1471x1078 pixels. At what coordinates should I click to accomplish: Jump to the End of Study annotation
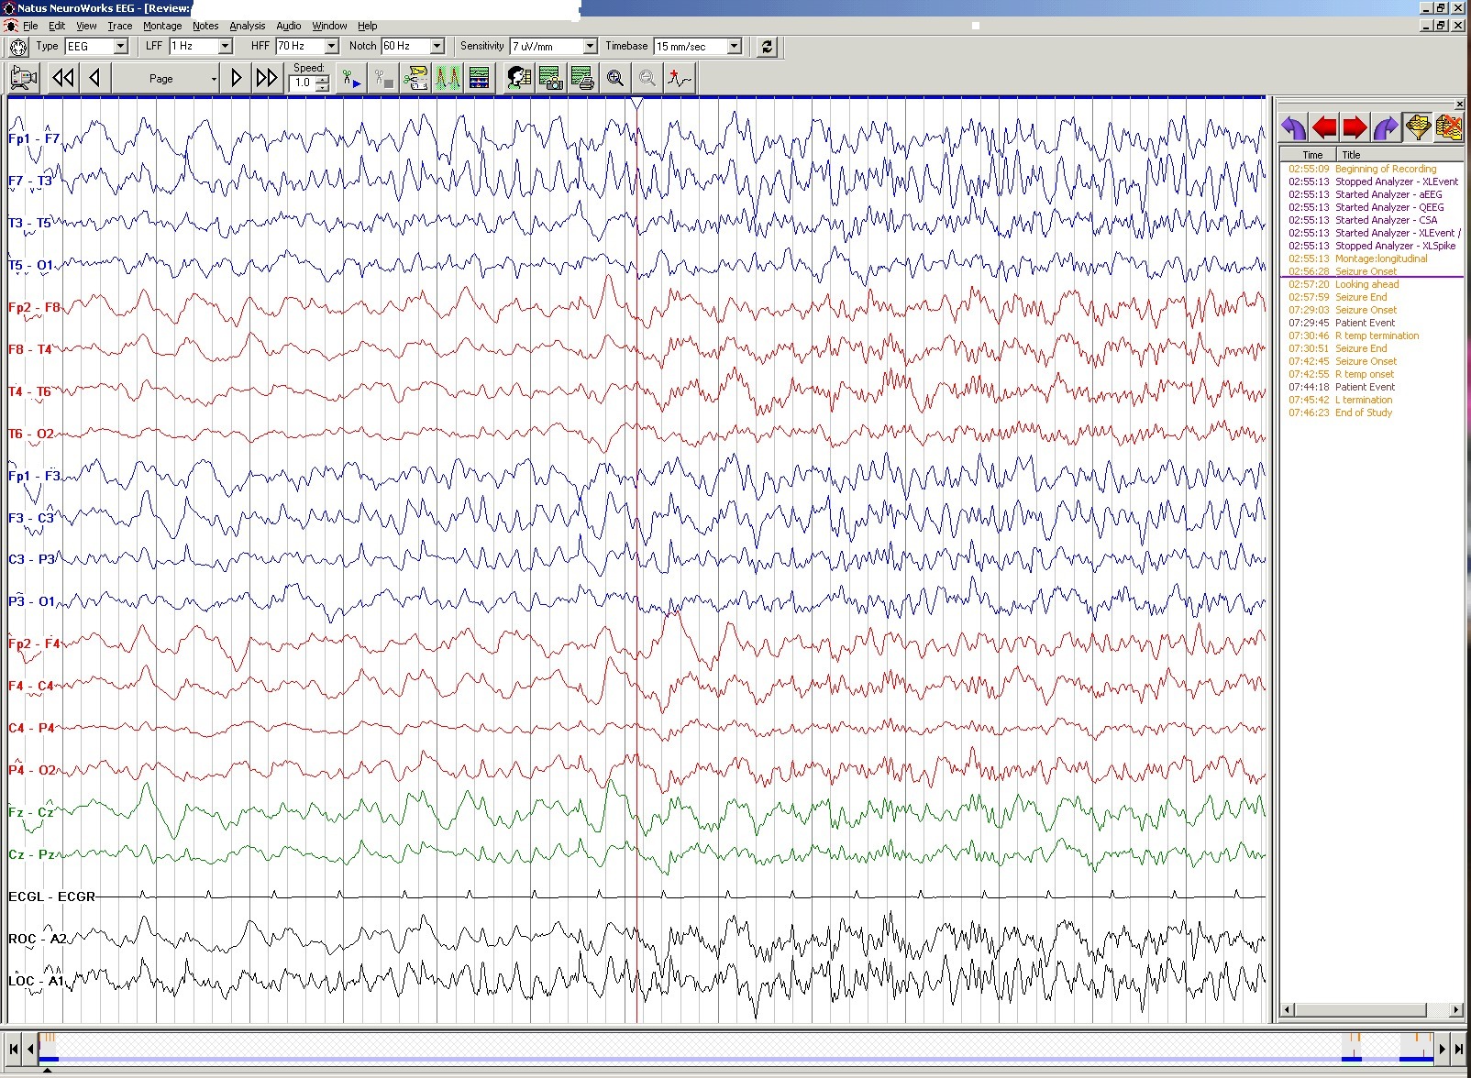click(1363, 412)
